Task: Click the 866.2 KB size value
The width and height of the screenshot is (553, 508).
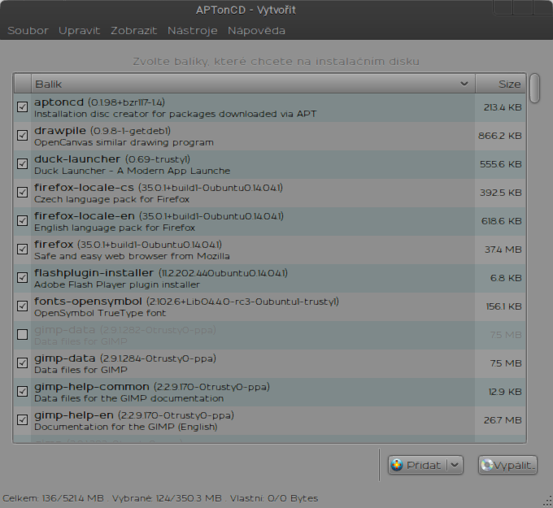Action: point(500,136)
